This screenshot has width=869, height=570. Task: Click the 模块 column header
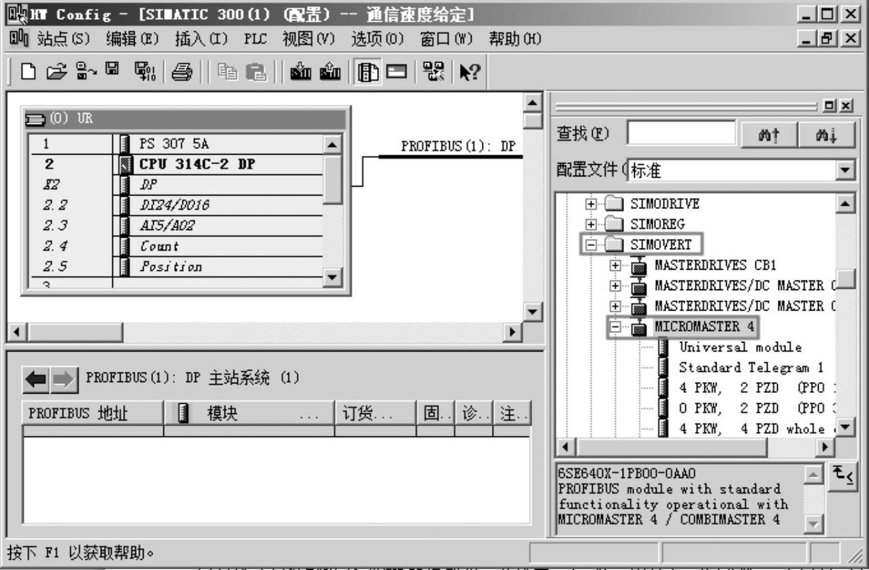[x=249, y=413]
